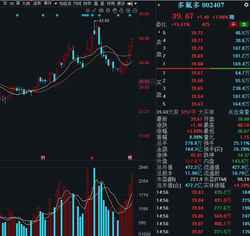
Task: Zoom in with the plus circle
Action: (128, 11)
